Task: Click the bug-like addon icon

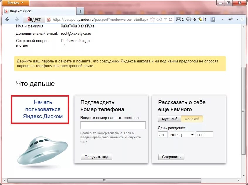Action: 231,19
